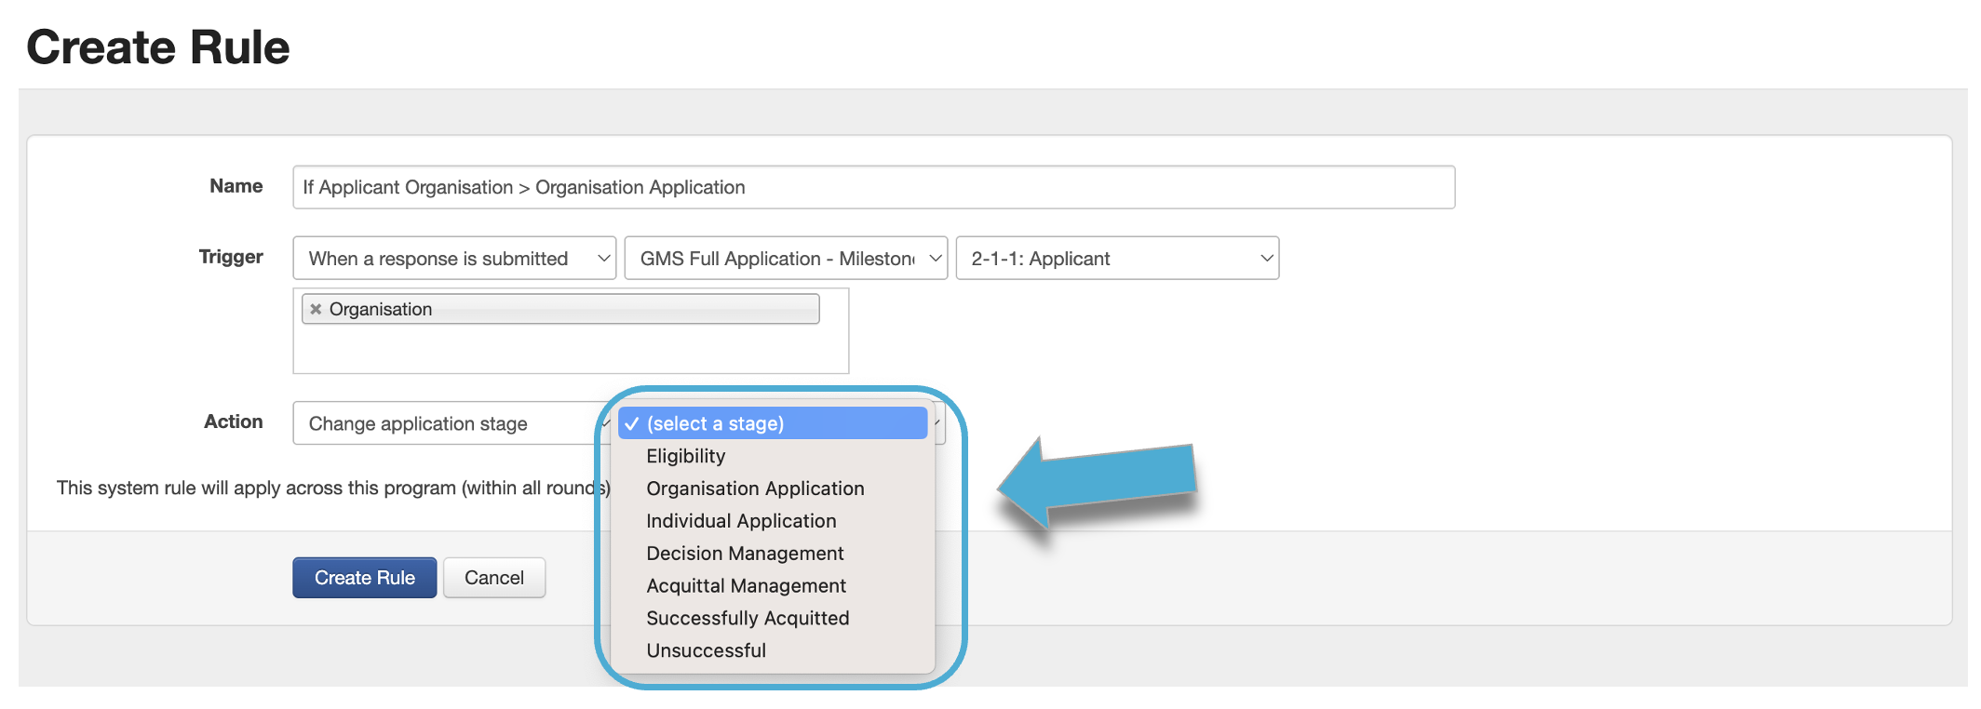The width and height of the screenshot is (1981, 709).
Task: Select the Unsuccessful stage option
Action: (706, 651)
